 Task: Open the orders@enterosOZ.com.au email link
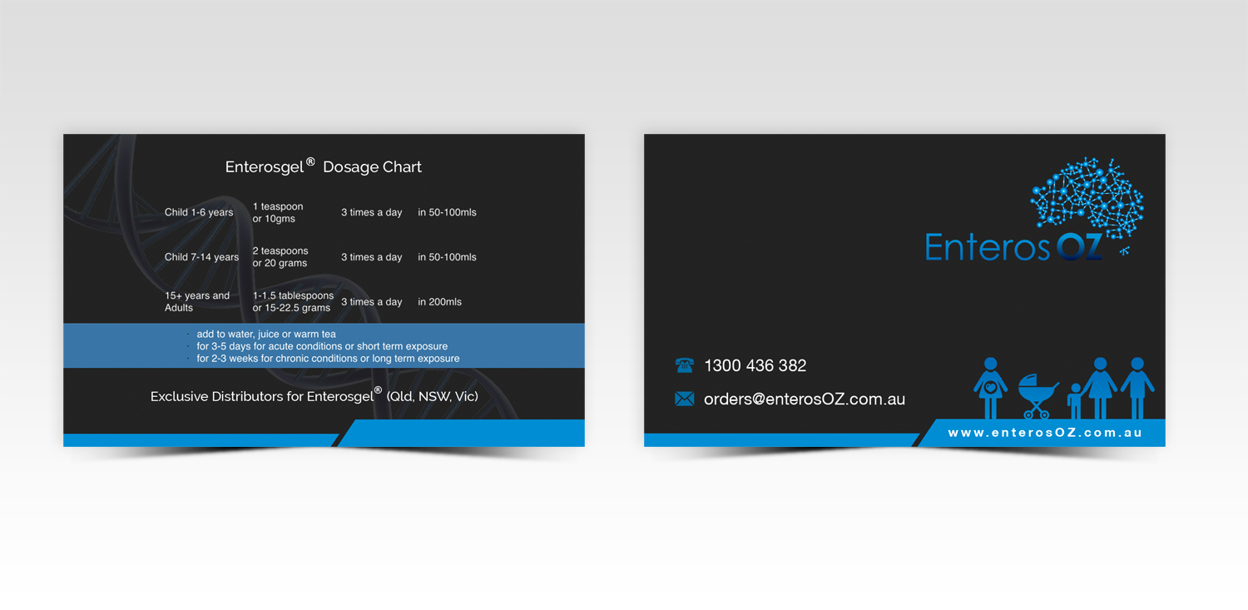pyautogui.click(x=804, y=399)
